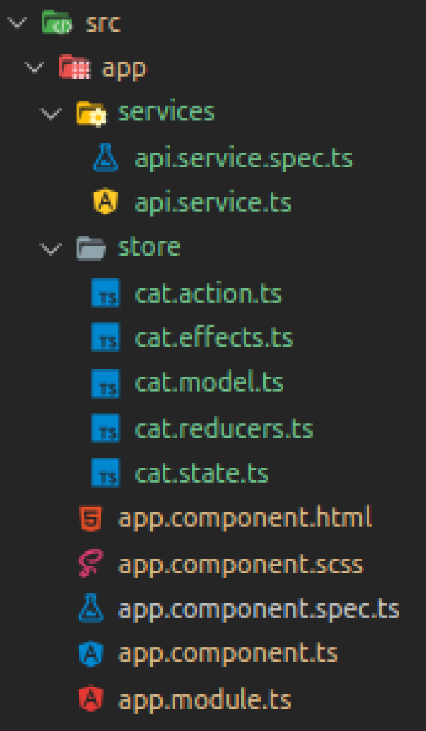This screenshot has width=426, height=731.
Task: Collapse the services folder
Action: click(x=51, y=113)
